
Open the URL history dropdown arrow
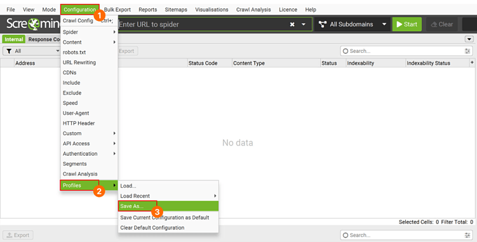pyautogui.click(x=304, y=24)
